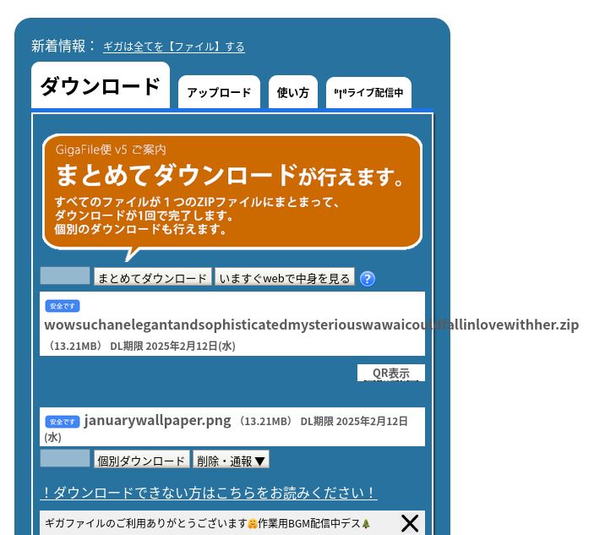Expand the 削除・通報 dropdown
This screenshot has width=616, height=535.
[x=231, y=460]
